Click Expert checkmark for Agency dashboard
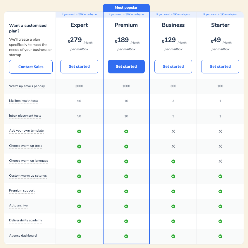Screen dimensions: 248x248 click(x=79, y=236)
